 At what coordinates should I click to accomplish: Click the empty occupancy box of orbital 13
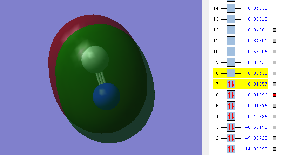pos(231,19)
